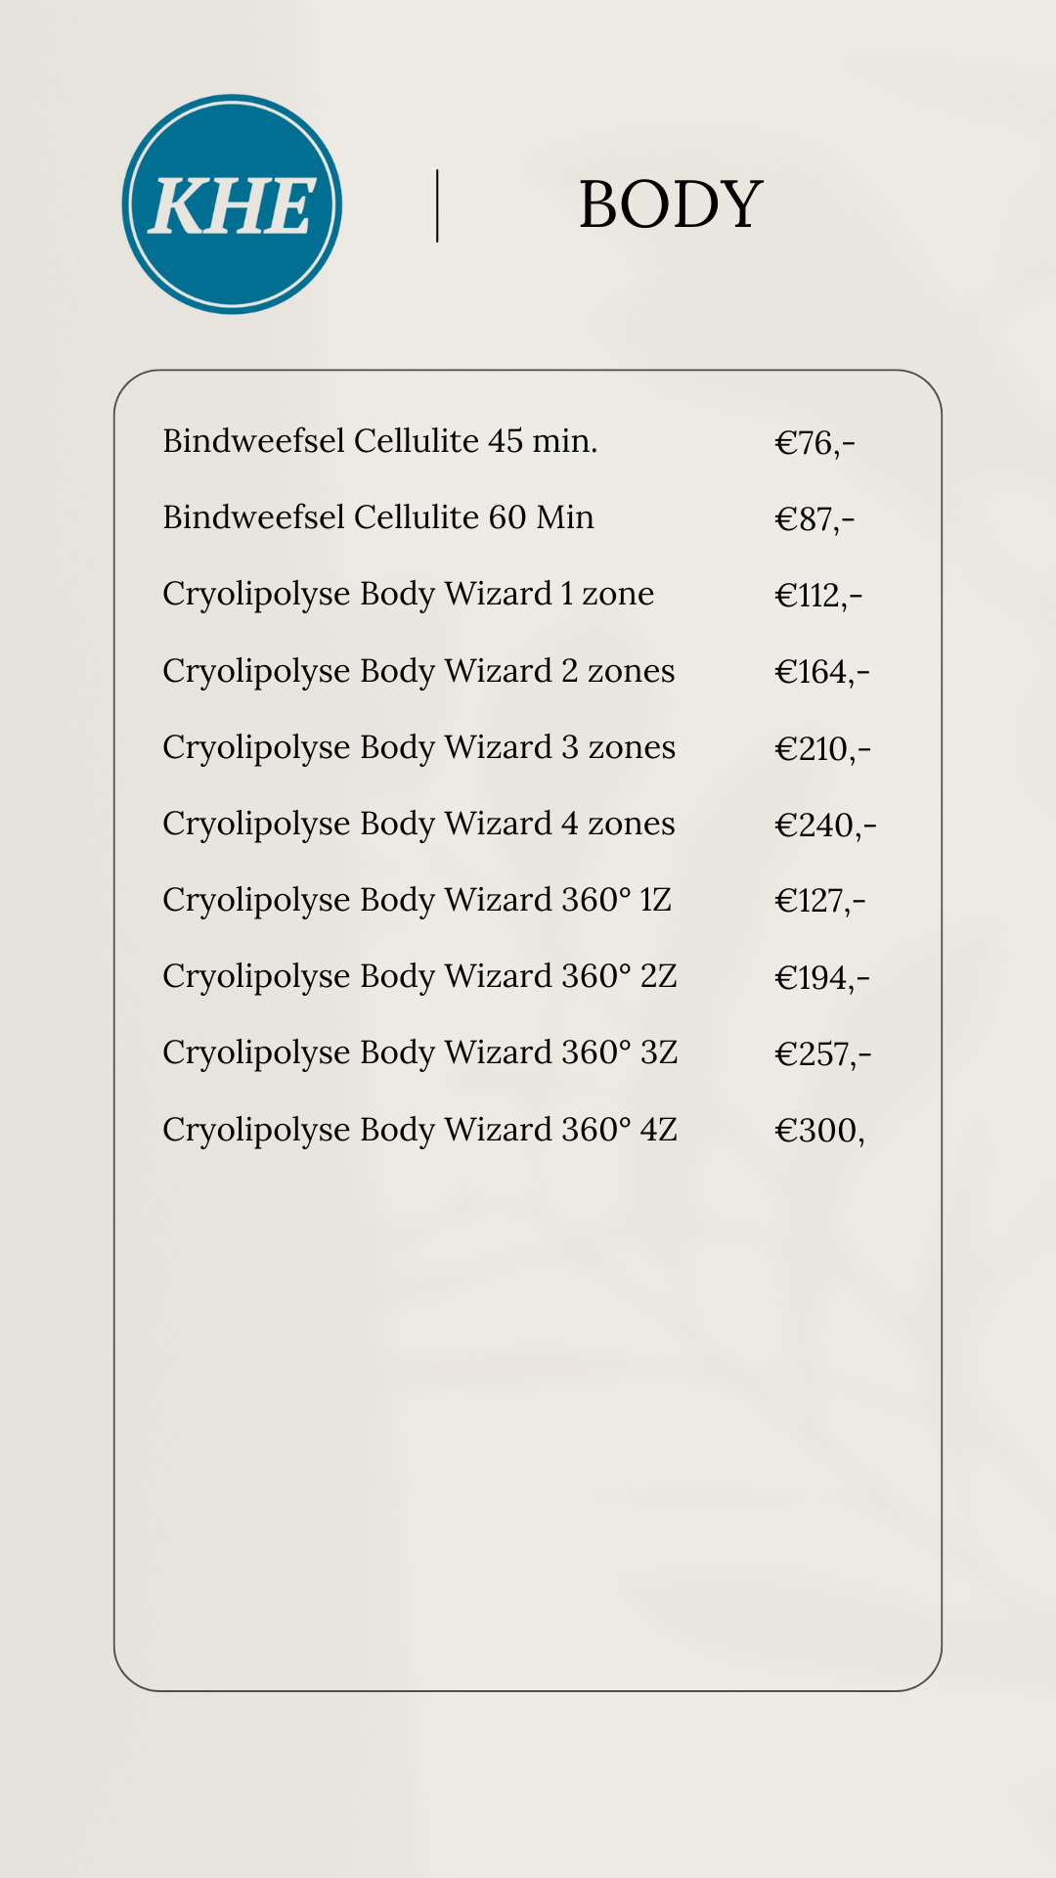Open Cryolipolyse Body Wizard 360° 1Z
Viewport: 1056px width, 1878px height.
[417, 900]
